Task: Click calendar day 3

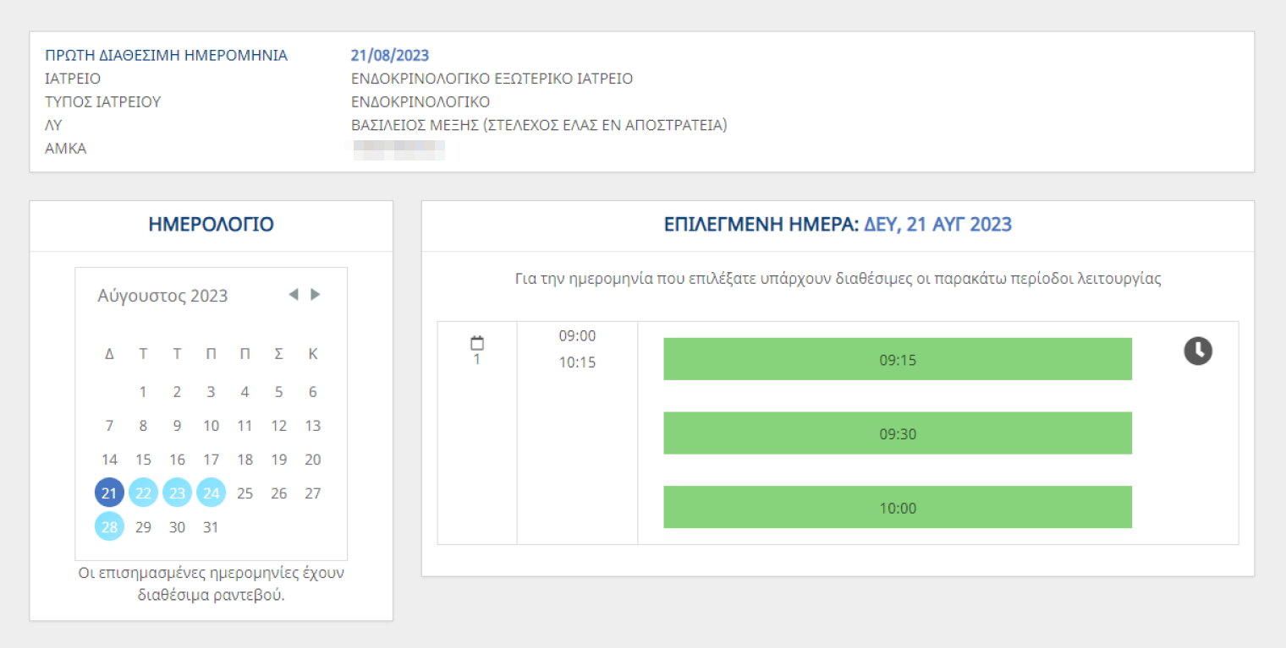Action: pos(211,391)
